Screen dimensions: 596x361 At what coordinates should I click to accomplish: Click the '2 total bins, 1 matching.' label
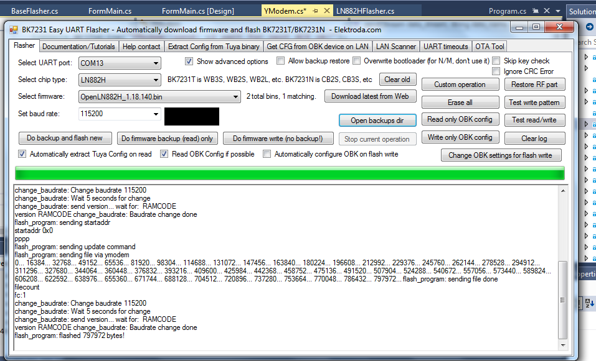[281, 96]
